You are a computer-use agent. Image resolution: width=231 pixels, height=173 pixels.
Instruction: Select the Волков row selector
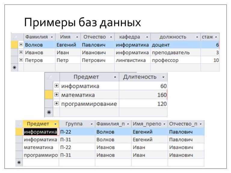pyautogui.click(x=14, y=45)
